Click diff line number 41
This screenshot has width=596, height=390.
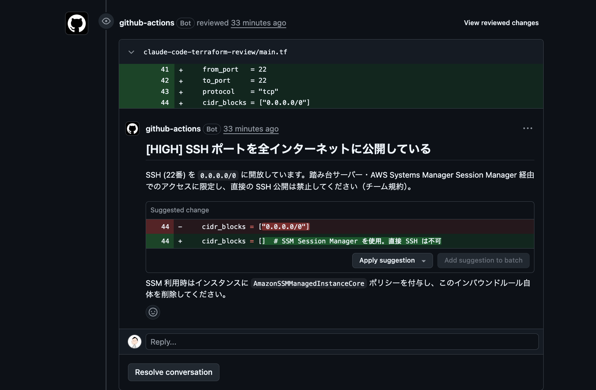[164, 69]
